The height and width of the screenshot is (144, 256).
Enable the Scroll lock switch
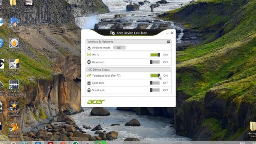(155, 90)
